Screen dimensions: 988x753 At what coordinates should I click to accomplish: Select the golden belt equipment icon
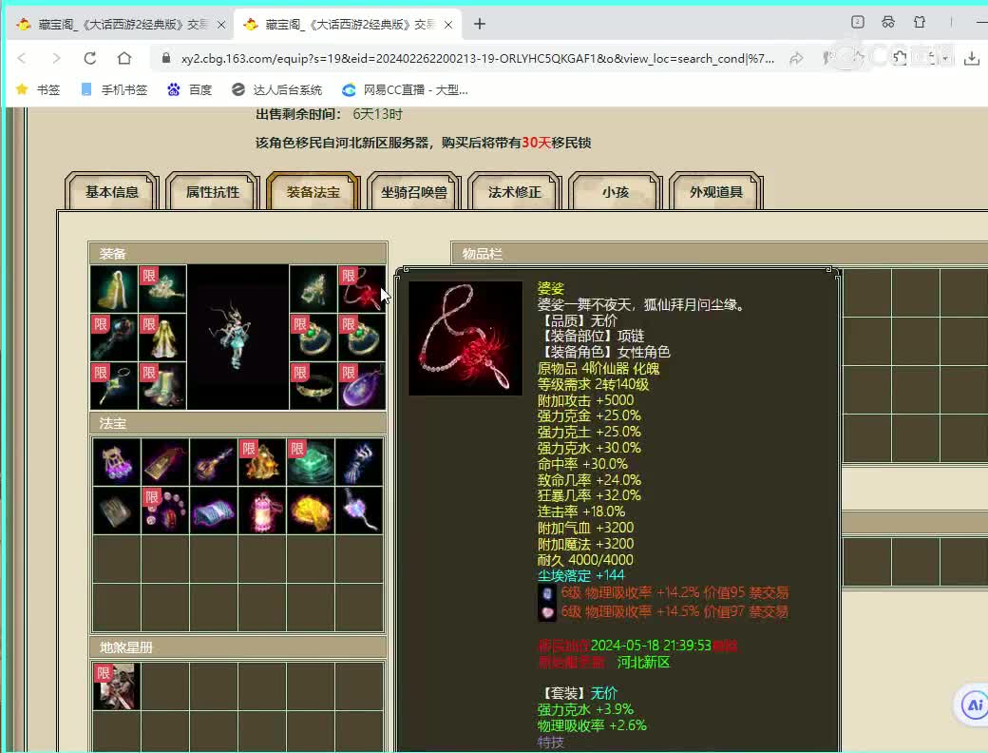313,386
